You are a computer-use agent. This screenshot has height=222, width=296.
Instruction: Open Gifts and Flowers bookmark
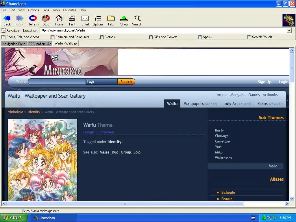163,37
